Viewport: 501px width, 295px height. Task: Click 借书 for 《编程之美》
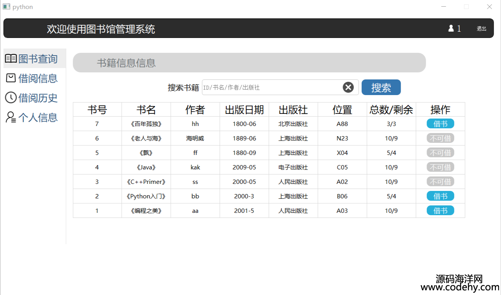[x=440, y=210]
